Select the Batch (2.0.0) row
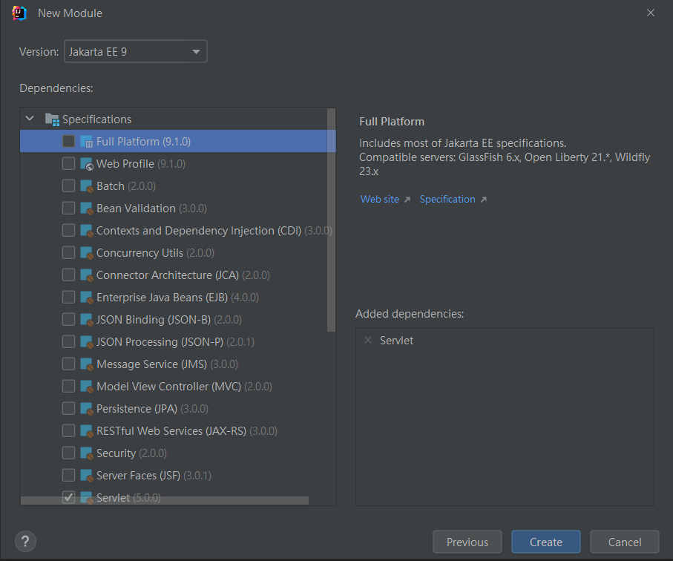The image size is (673, 561). 177,186
